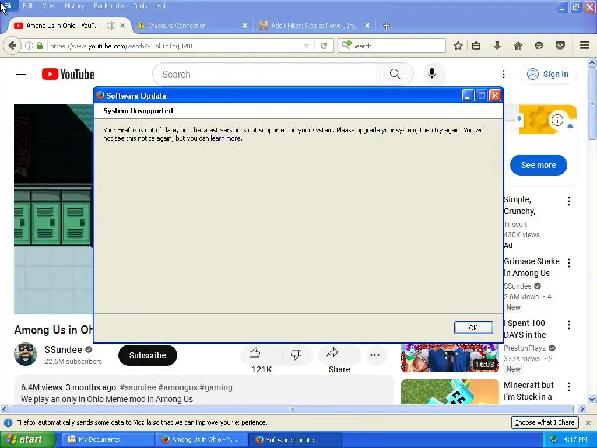Click the system tray network icon

[553, 439]
